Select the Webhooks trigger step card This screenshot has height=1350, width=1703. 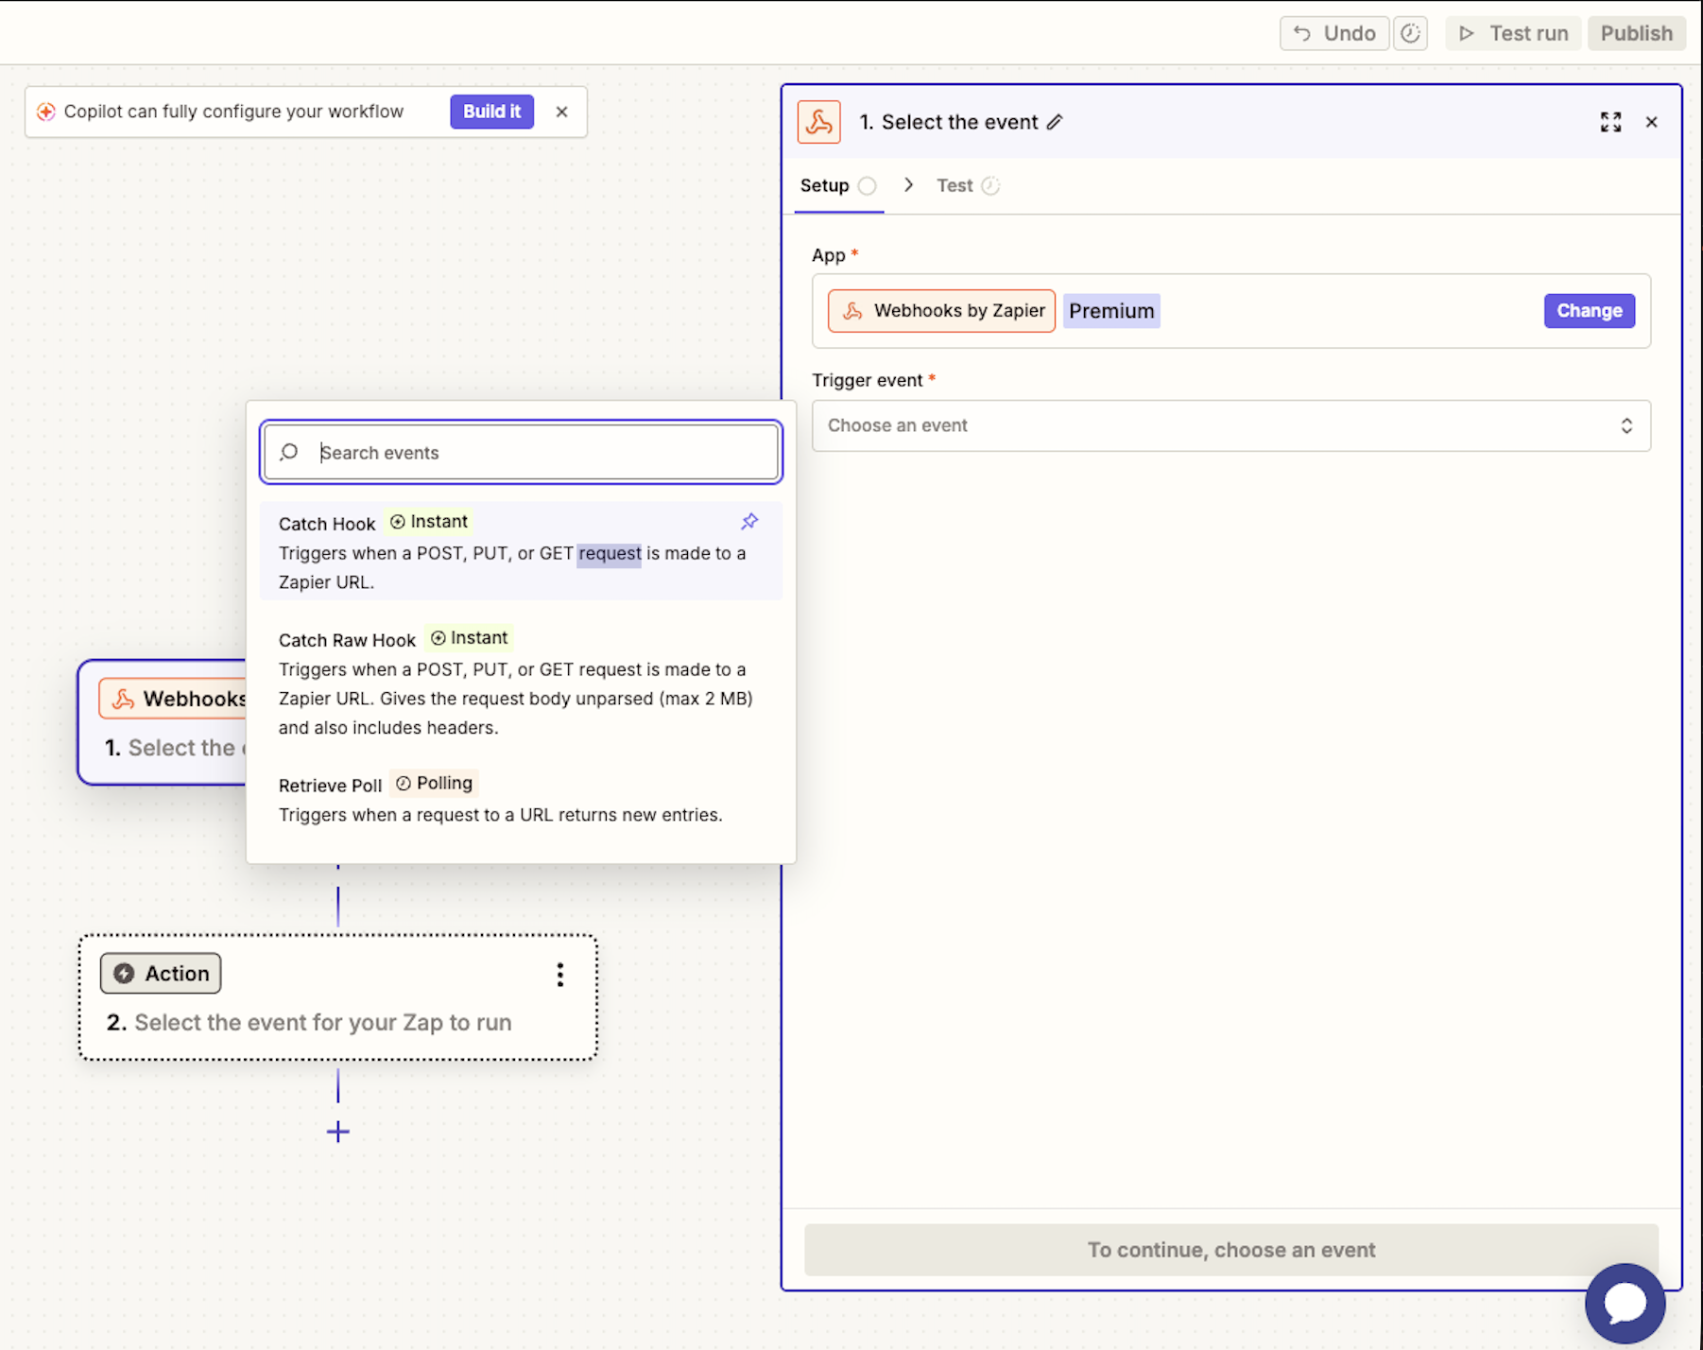tap(163, 722)
